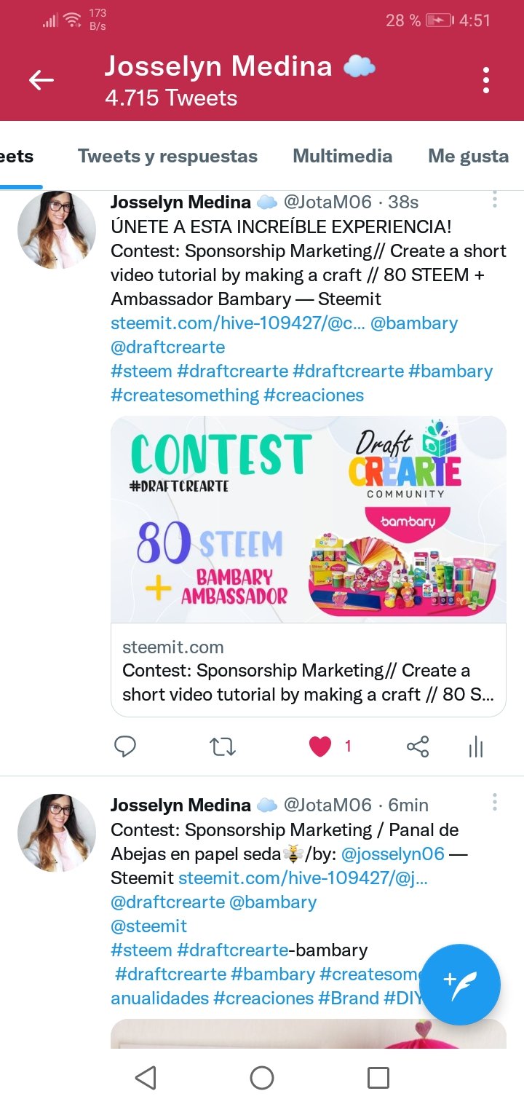Tap the profile avatar on first tweet
The height and width of the screenshot is (1107, 524).
[57, 230]
